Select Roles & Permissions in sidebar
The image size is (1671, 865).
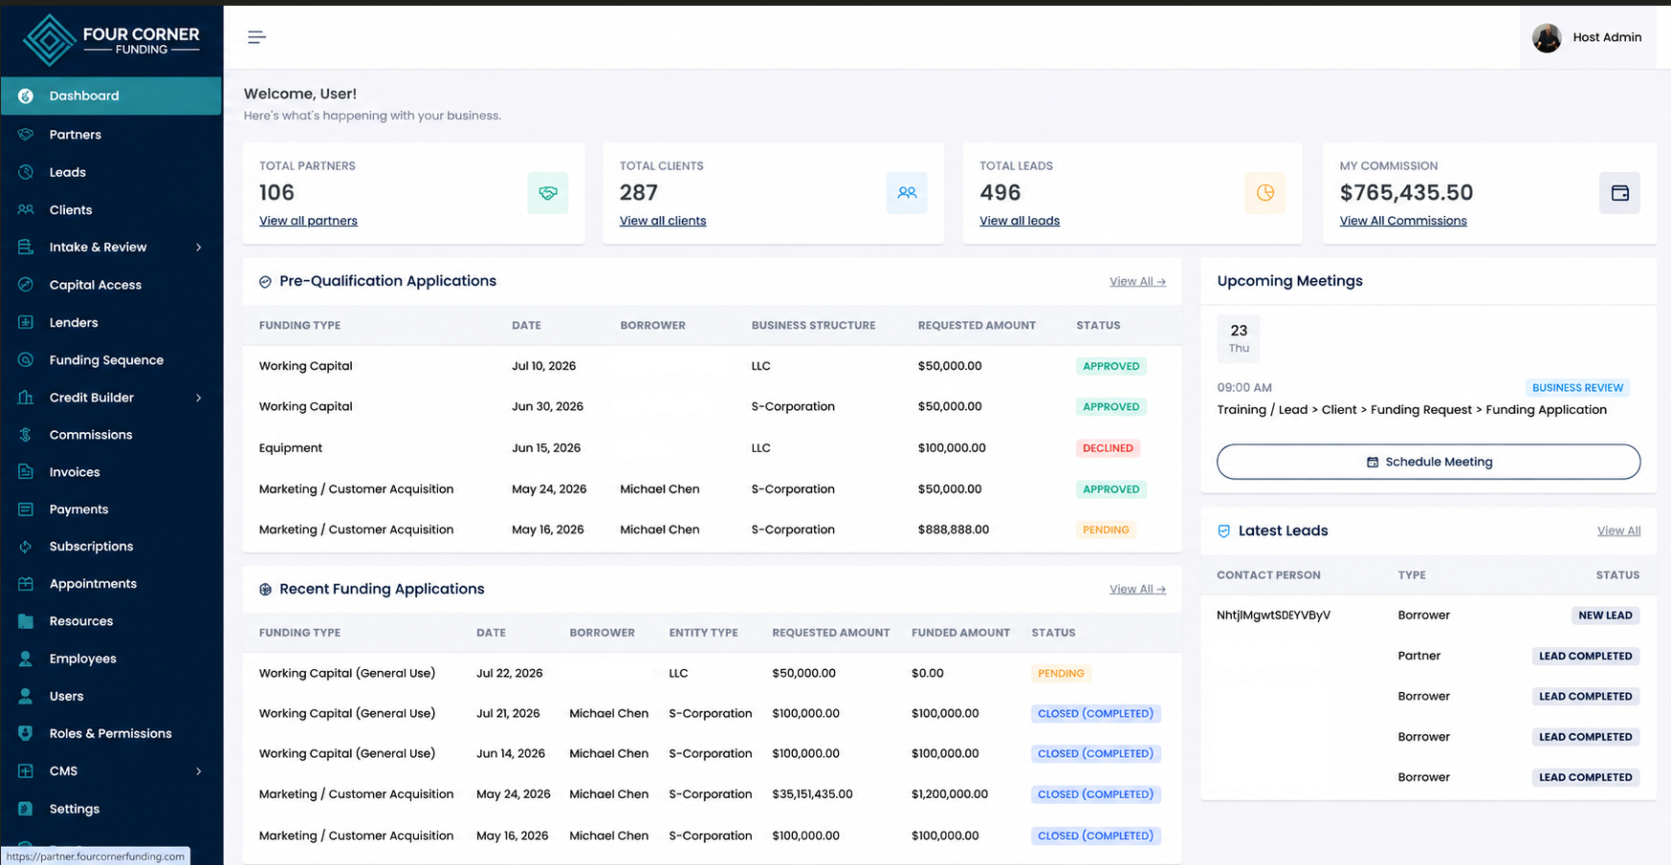111,733
